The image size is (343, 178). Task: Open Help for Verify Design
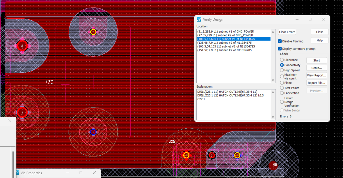click(x=320, y=40)
